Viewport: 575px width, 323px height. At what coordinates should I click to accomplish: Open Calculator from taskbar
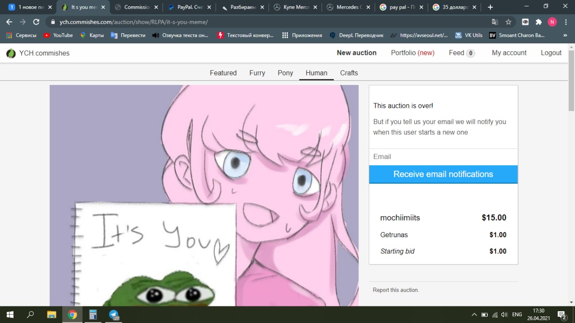pyautogui.click(x=93, y=314)
